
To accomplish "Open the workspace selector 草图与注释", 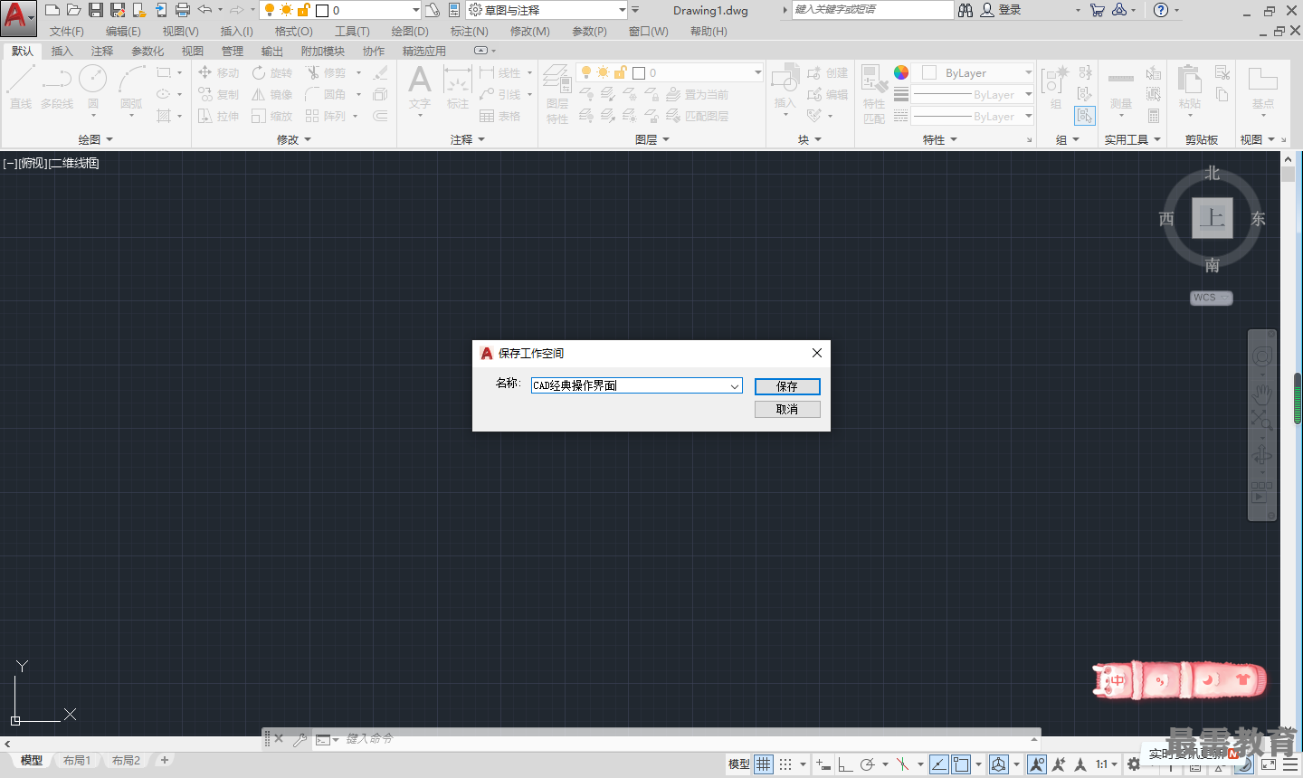I will coord(547,10).
